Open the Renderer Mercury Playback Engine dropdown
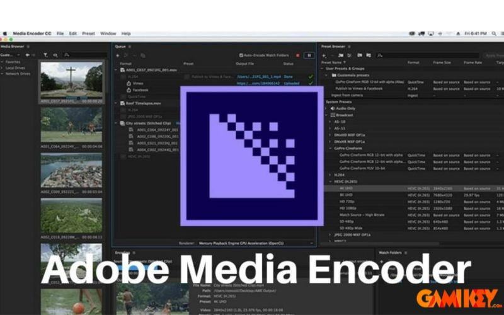 [256, 243]
